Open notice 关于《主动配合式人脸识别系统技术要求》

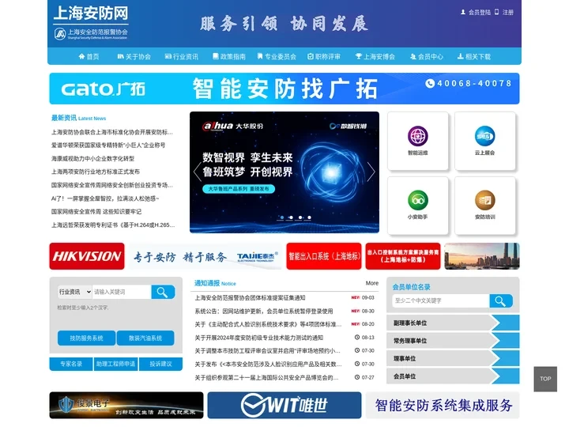(268, 324)
